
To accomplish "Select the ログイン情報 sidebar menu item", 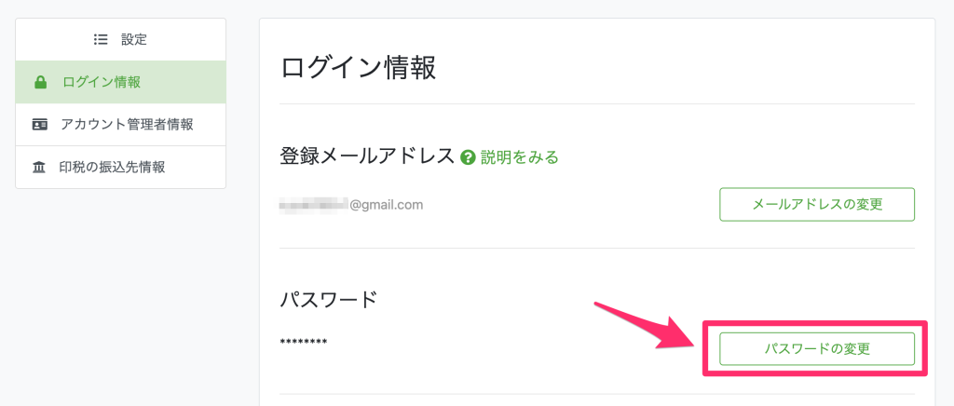I will (x=102, y=83).
